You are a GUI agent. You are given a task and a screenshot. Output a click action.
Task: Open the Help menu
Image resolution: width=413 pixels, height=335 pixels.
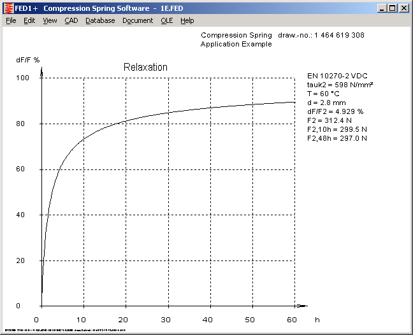[187, 20]
